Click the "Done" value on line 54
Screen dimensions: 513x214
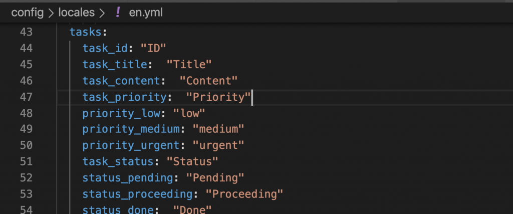point(192,210)
